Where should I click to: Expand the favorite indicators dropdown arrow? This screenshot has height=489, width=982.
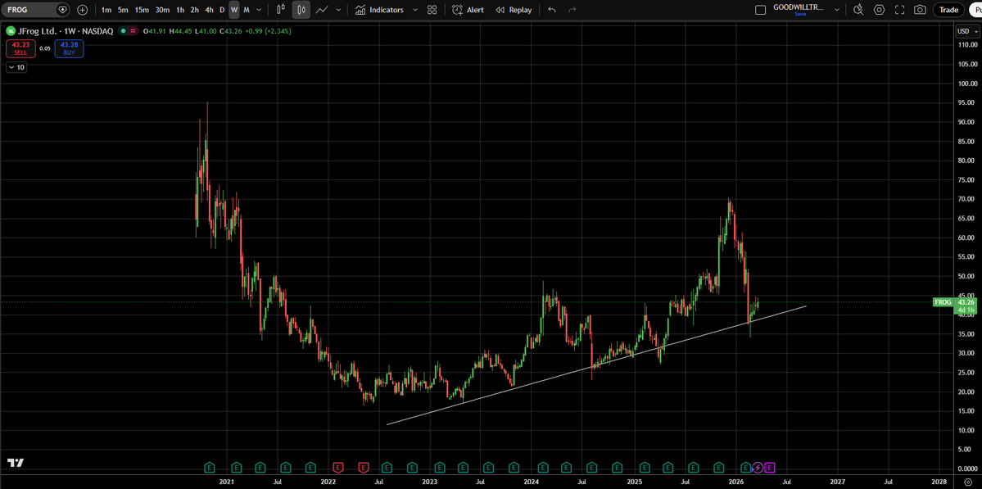(x=415, y=10)
